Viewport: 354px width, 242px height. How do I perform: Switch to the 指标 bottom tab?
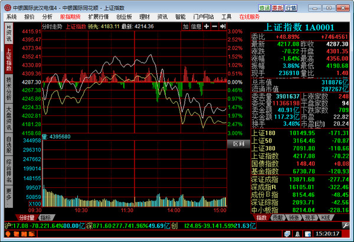tap(46, 217)
